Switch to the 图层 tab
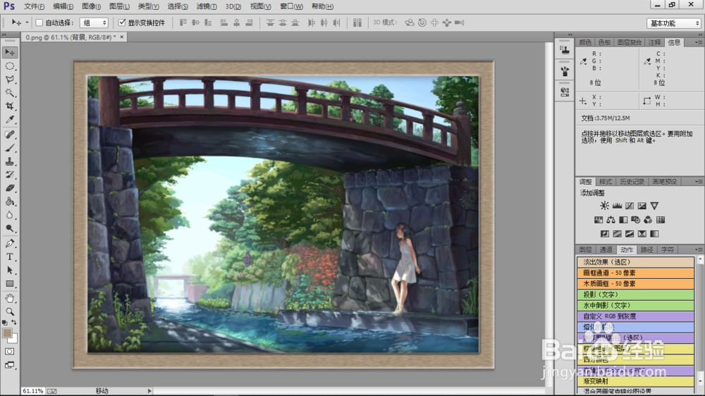 coord(585,249)
